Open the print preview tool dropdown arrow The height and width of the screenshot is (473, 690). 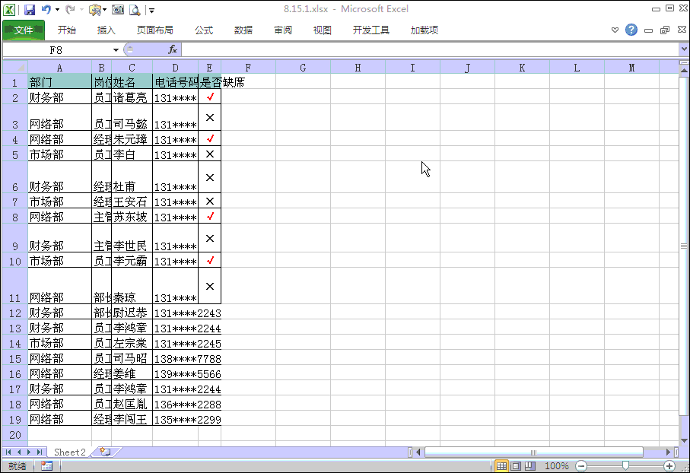tap(105, 10)
